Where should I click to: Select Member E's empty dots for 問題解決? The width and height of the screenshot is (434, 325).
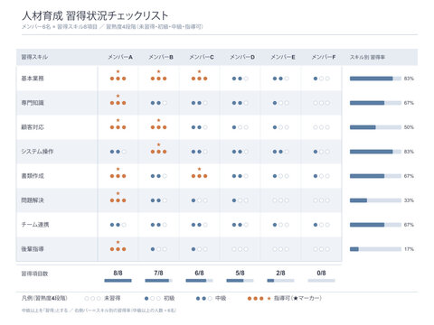pyautogui.click(x=280, y=200)
